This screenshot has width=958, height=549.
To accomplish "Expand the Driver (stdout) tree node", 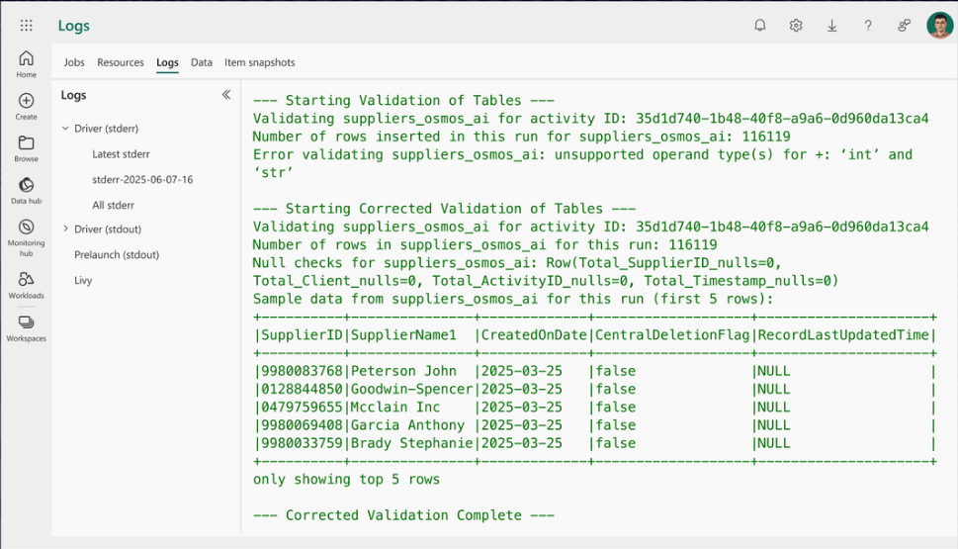I will click(65, 229).
